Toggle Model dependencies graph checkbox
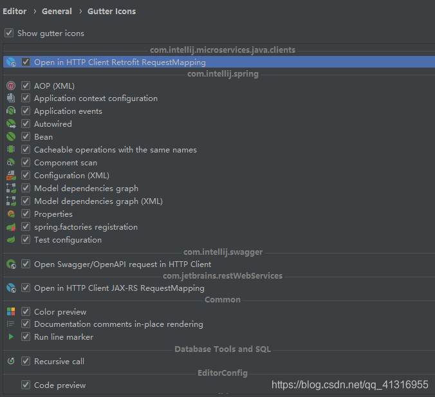Viewport: 435px width, 397px height. 26,188
